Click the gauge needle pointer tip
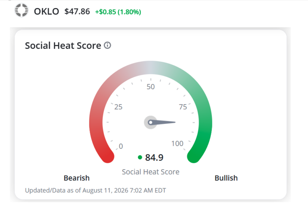The image size is (308, 210). pyautogui.click(x=174, y=122)
